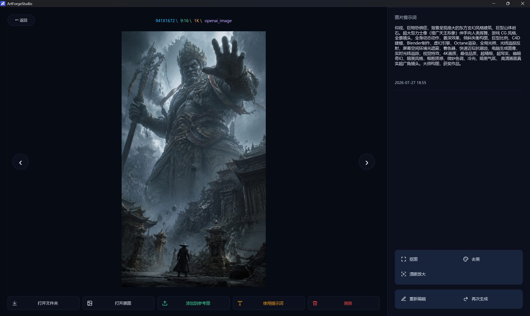Image resolution: width=530 pixels, height=316 pixels.
Task: Minimize the ArtForgeStudio window
Action: (493, 3)
